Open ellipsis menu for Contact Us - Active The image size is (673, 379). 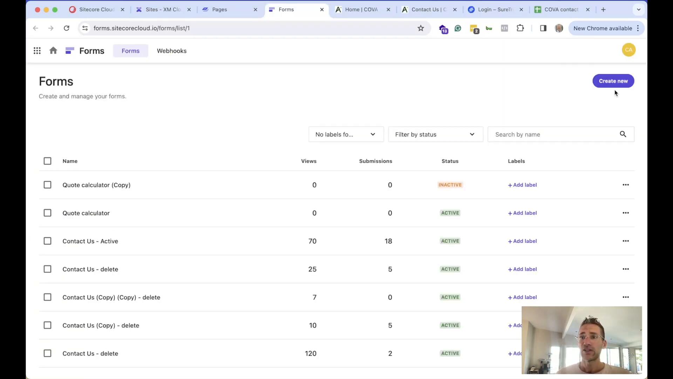coord(626,241)
